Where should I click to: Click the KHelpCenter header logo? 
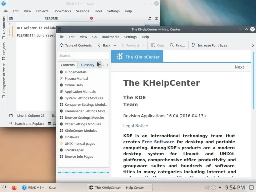[x=120, y=56]
